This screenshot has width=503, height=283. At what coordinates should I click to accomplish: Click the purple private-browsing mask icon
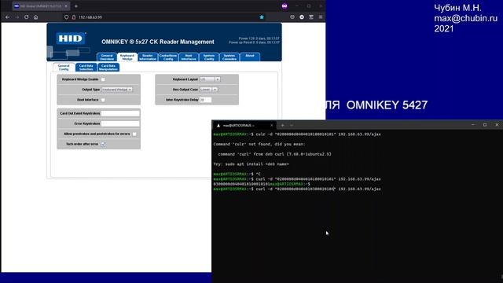pyautogui.click(x=285, y=6)
